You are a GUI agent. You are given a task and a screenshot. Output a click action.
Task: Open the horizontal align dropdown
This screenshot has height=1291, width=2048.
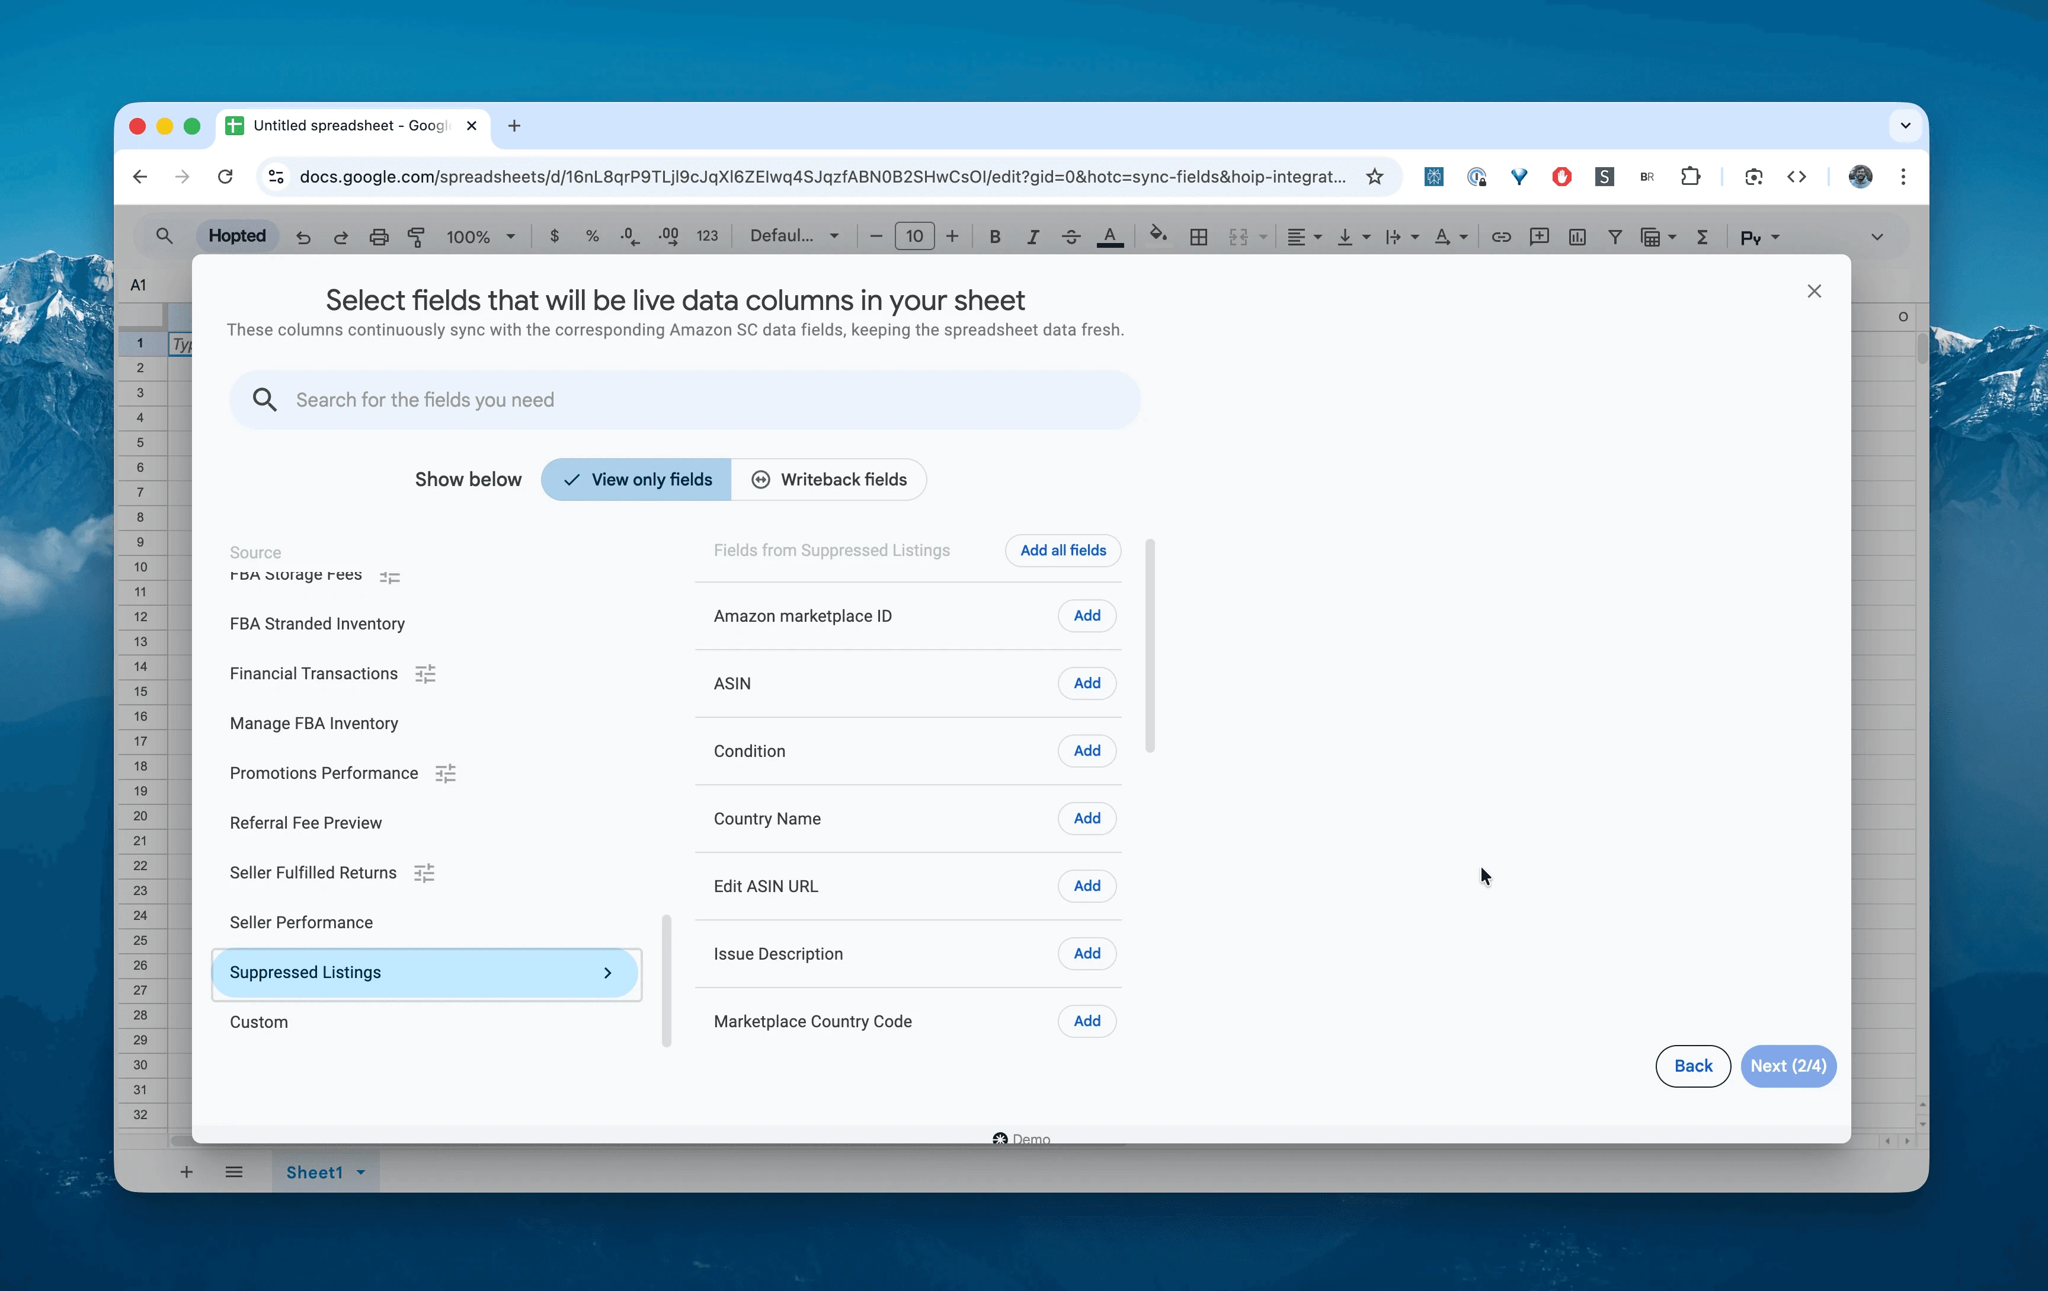click(x=1304, y=237)
